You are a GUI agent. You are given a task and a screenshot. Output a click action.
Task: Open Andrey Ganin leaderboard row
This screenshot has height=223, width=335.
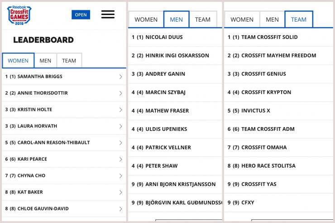coord(175,74)
